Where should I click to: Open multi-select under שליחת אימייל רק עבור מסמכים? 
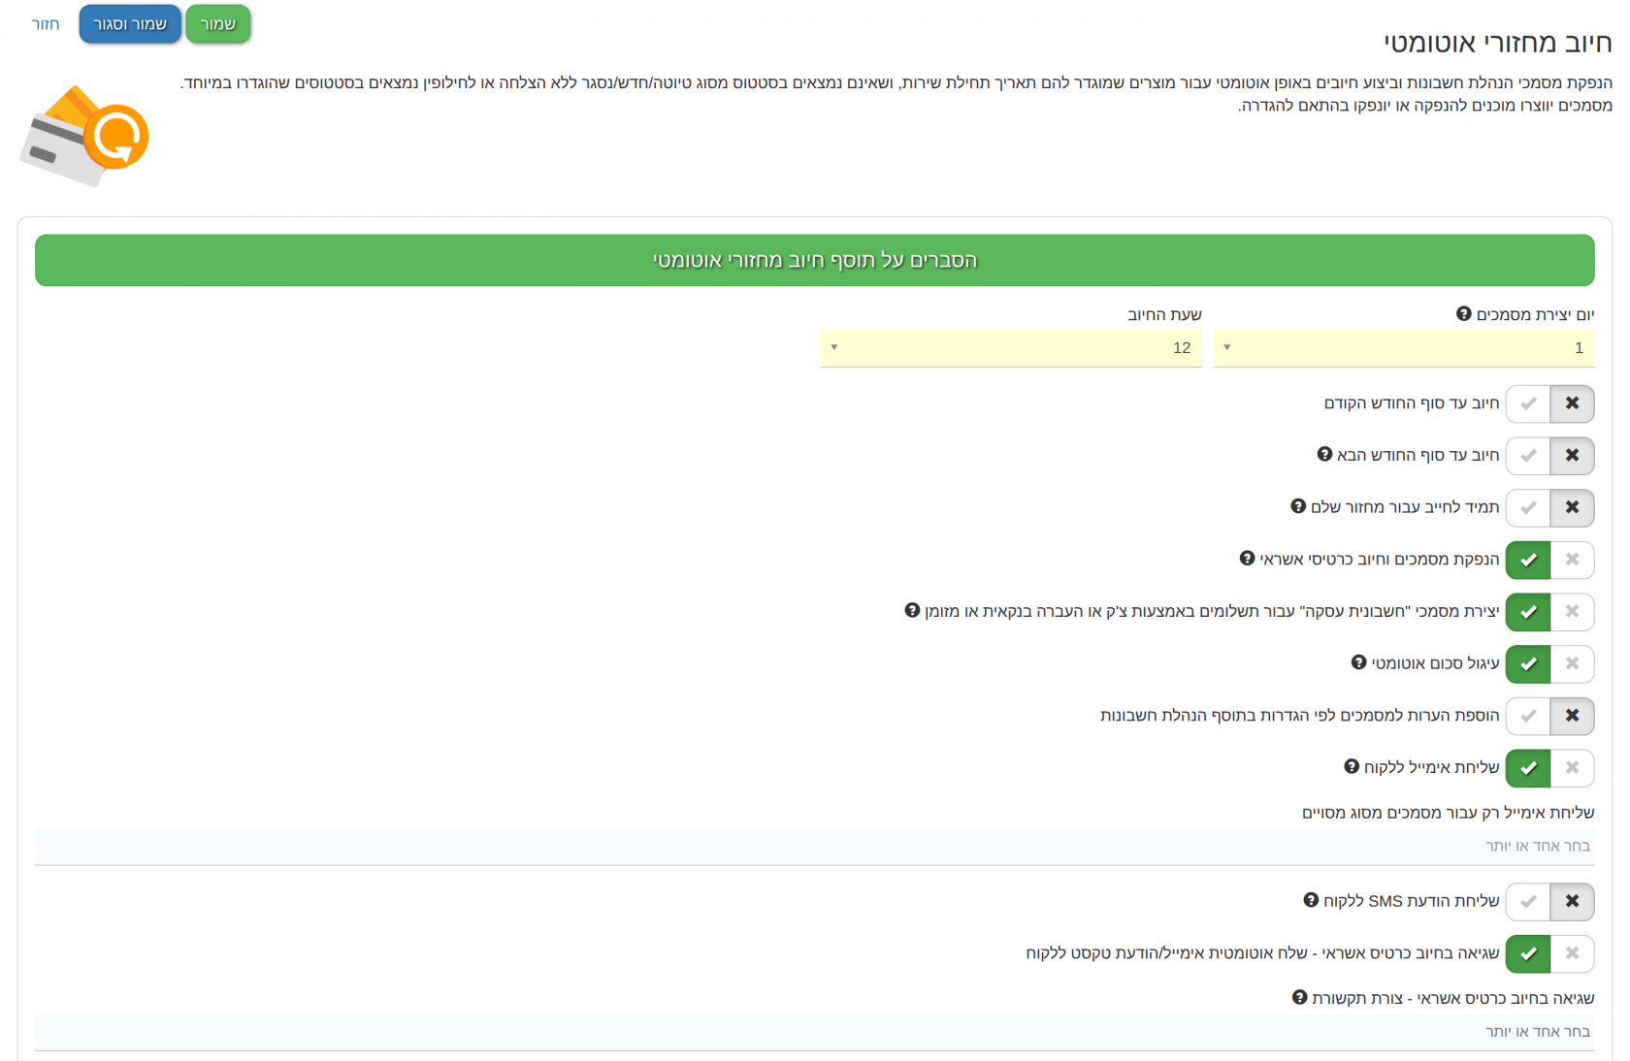click(814, 846)
